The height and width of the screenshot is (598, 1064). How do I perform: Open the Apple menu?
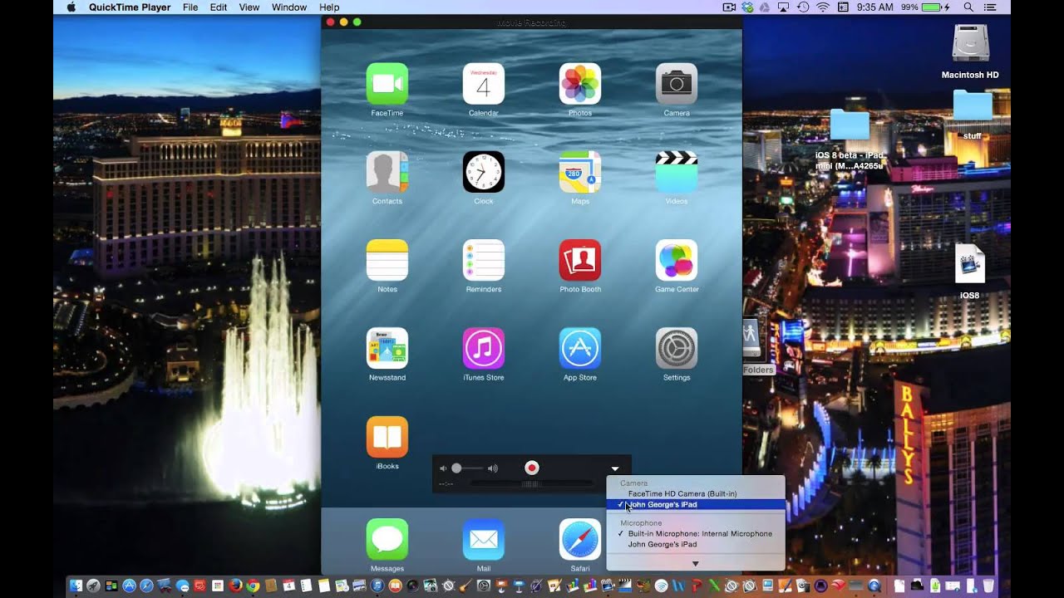point(71,7)
